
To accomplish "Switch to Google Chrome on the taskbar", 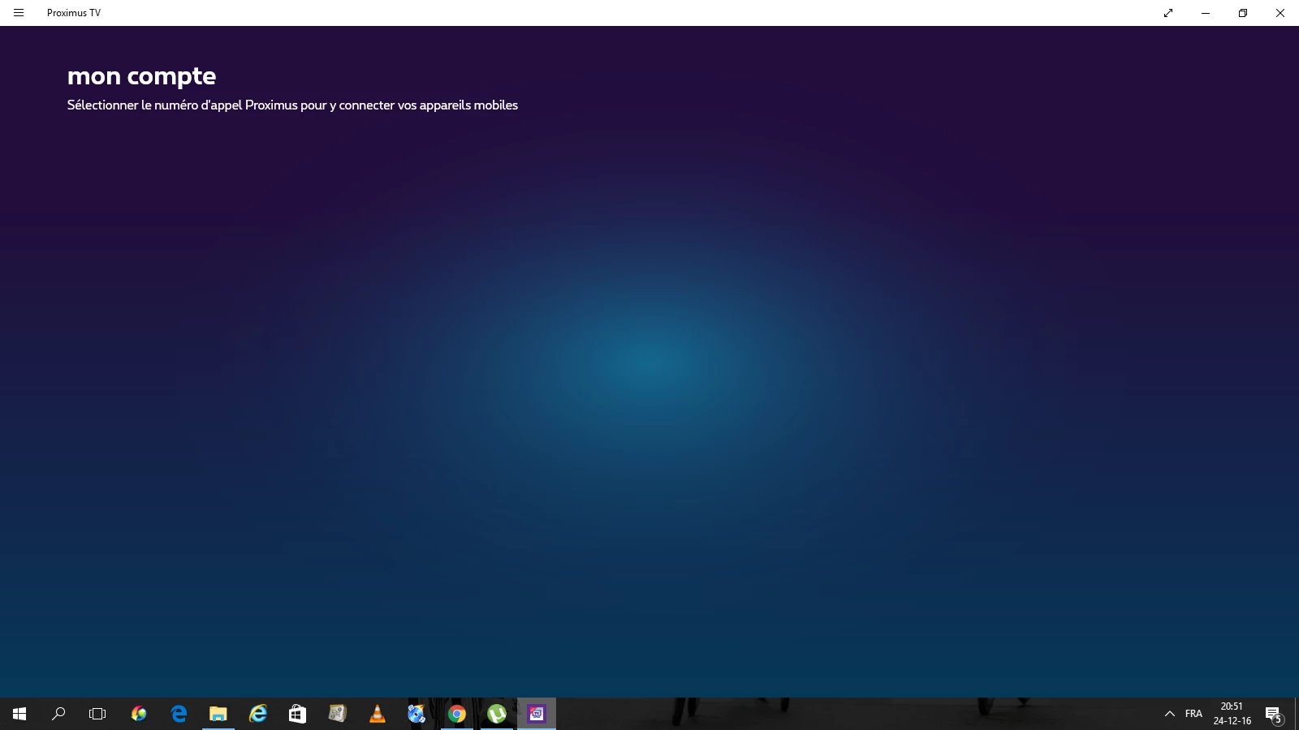I will coord(457,714).
